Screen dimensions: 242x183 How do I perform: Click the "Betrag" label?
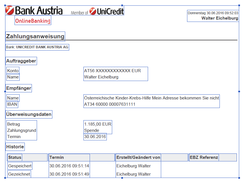pos(14,124)
